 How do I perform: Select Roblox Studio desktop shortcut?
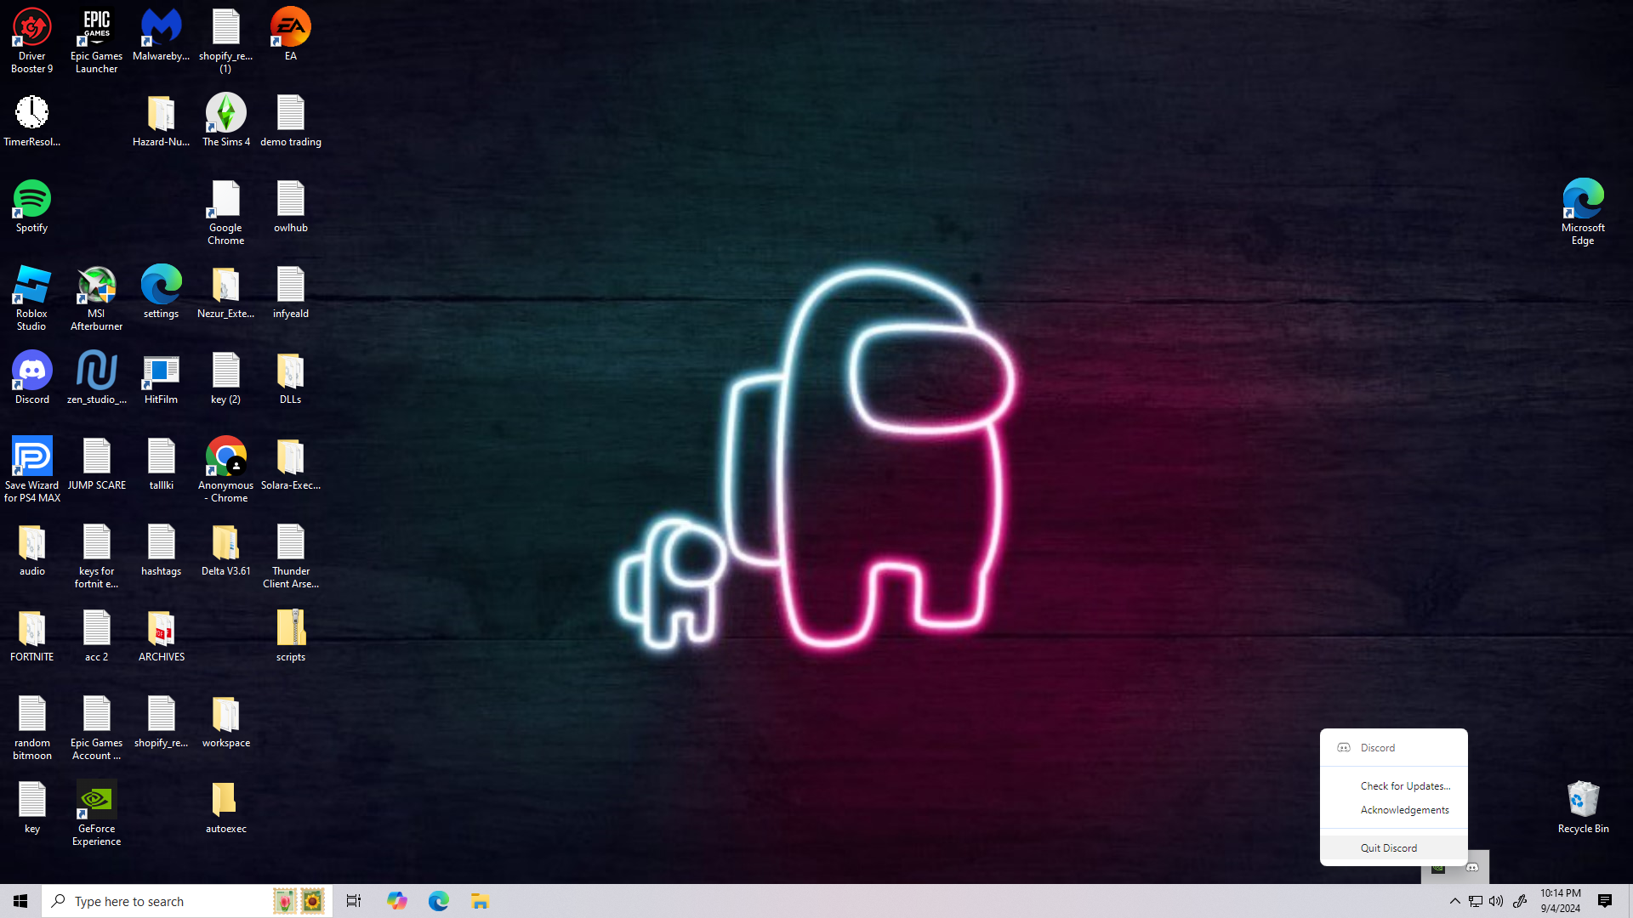[32, 286]
